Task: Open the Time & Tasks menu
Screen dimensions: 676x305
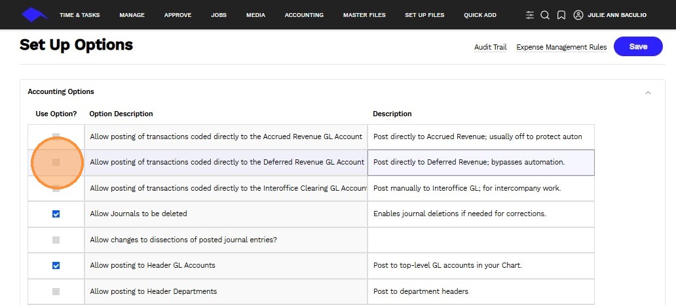Action: [79, 15]
